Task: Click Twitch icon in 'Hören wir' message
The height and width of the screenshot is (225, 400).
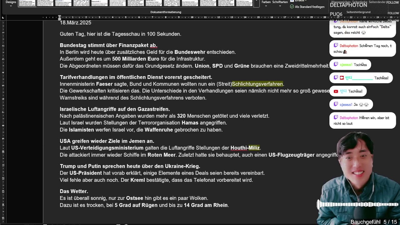Action: 336,117
